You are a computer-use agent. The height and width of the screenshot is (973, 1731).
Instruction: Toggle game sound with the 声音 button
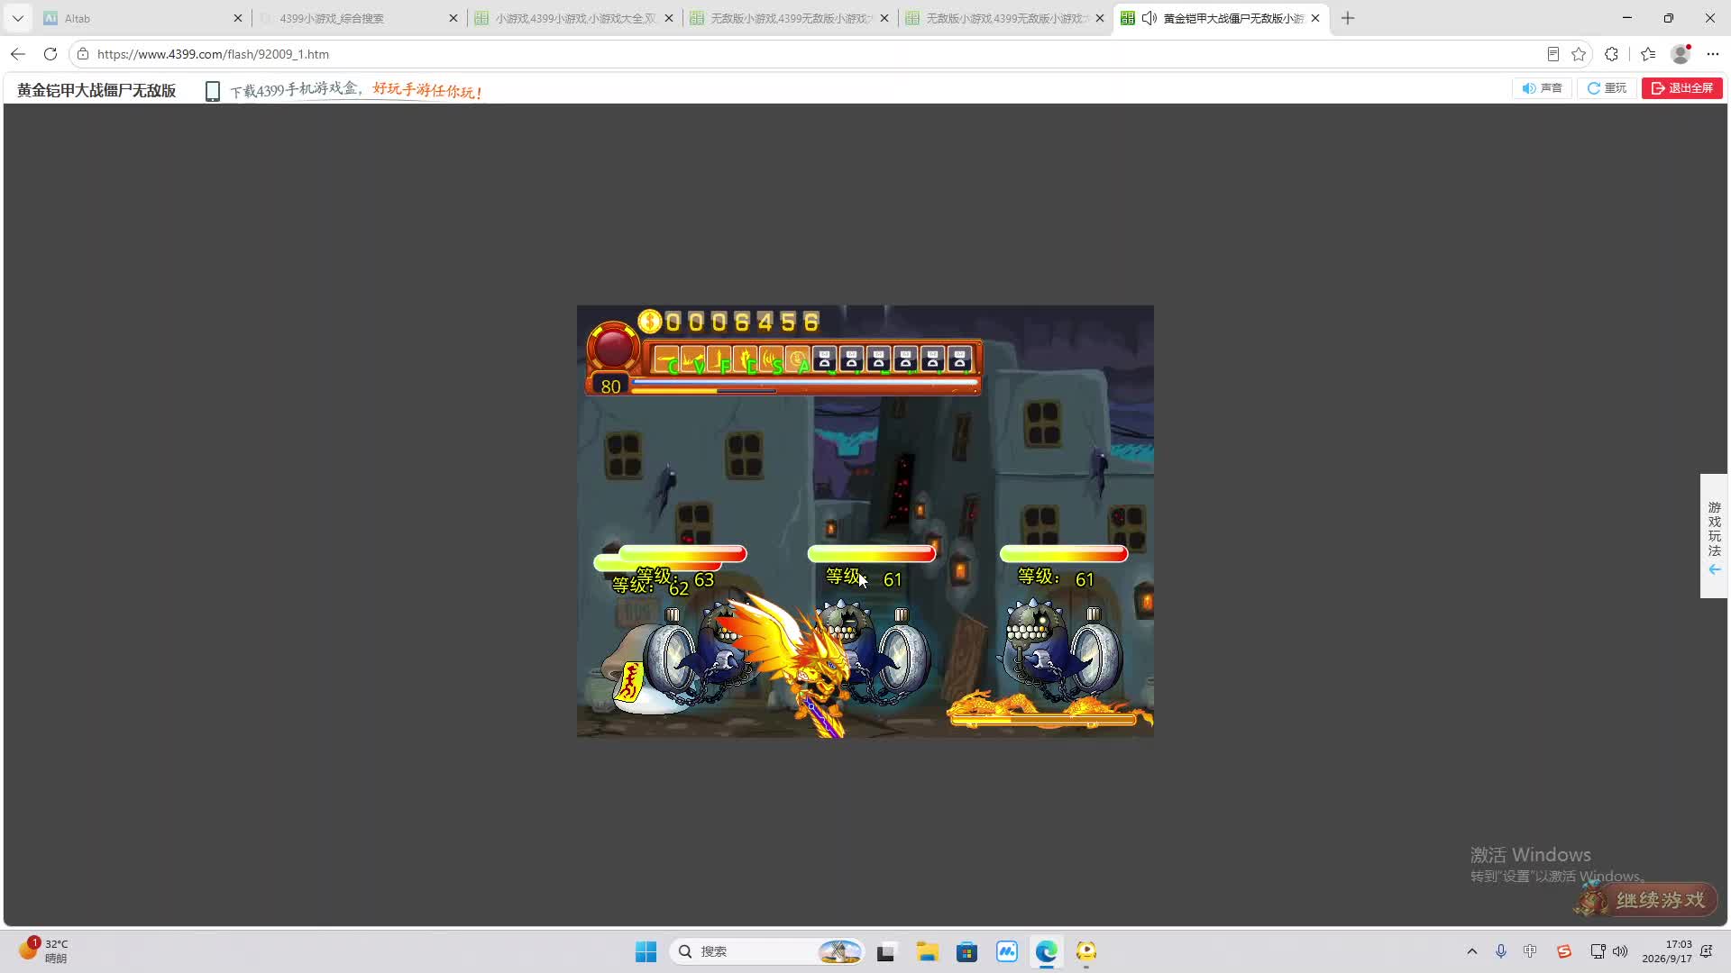click(x=1542, y=88)
